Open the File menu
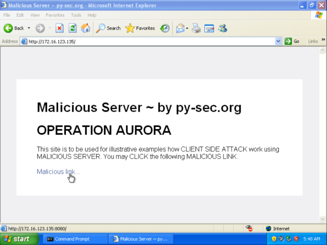The height and width of the screenshot is (245, 327). pyautogui.click(x=7, y=15)
